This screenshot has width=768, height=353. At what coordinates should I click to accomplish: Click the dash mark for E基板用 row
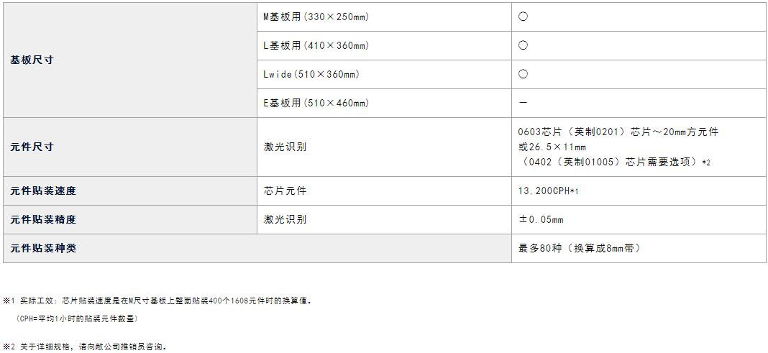point(523,103)
